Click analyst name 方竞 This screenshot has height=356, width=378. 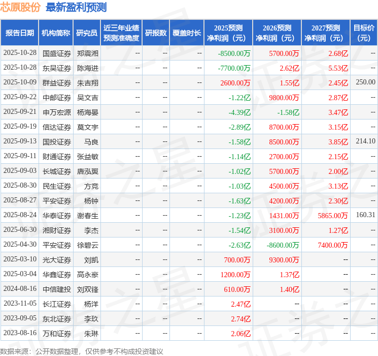[x=91, y=186]
